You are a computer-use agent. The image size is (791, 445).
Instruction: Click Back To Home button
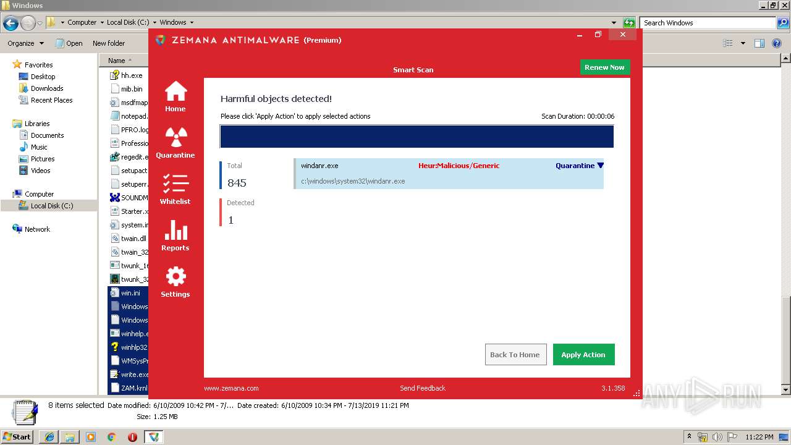click(x=515, y=355)
